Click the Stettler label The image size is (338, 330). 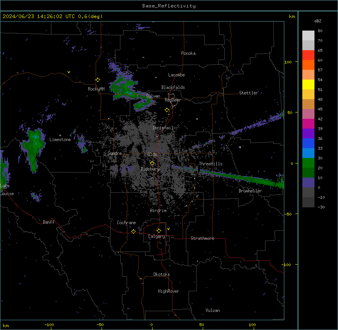(248, 93)
